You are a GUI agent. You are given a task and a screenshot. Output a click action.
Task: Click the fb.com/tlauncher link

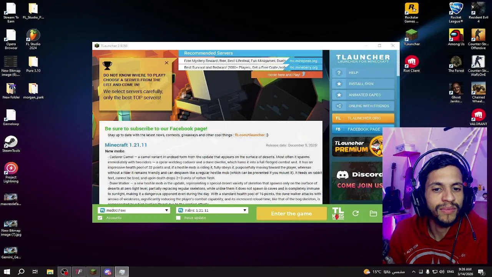tap(249, 135)
